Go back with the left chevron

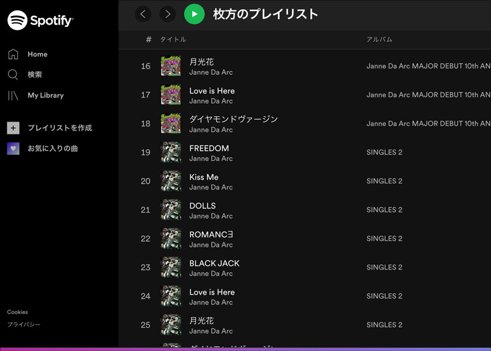point(143,13)
